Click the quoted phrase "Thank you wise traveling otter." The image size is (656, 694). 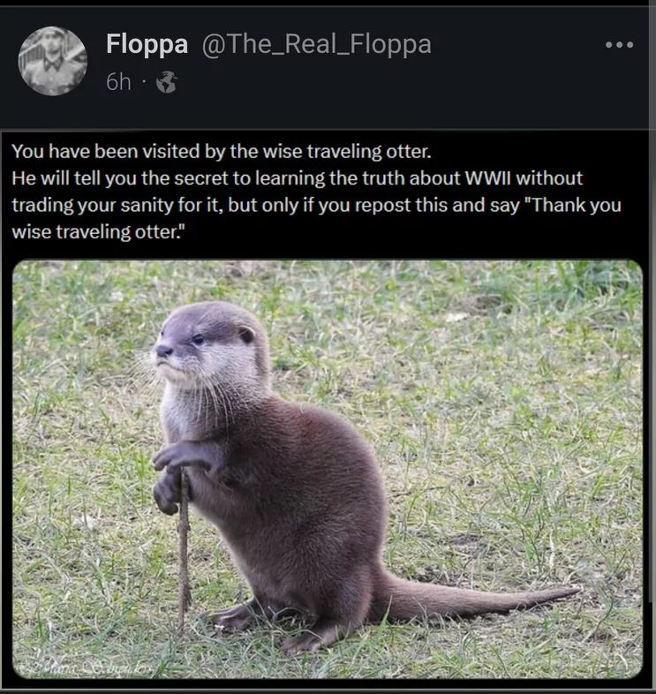pyautogui.click(x=316, y=219)
